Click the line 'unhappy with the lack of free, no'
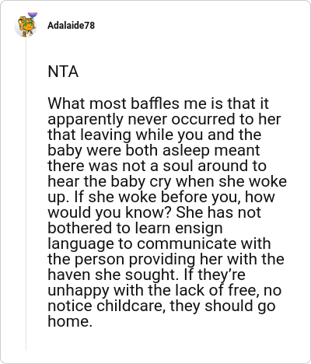The height and width of the screenshot is (364, 311). pyautogui.click(x=165, y=290)
